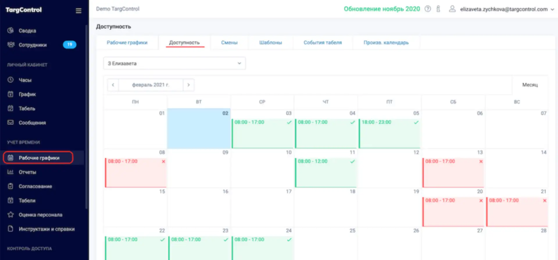
Task: Open the red 08:00 - 17:00 shift on February 21
Action: coord(517,212)
